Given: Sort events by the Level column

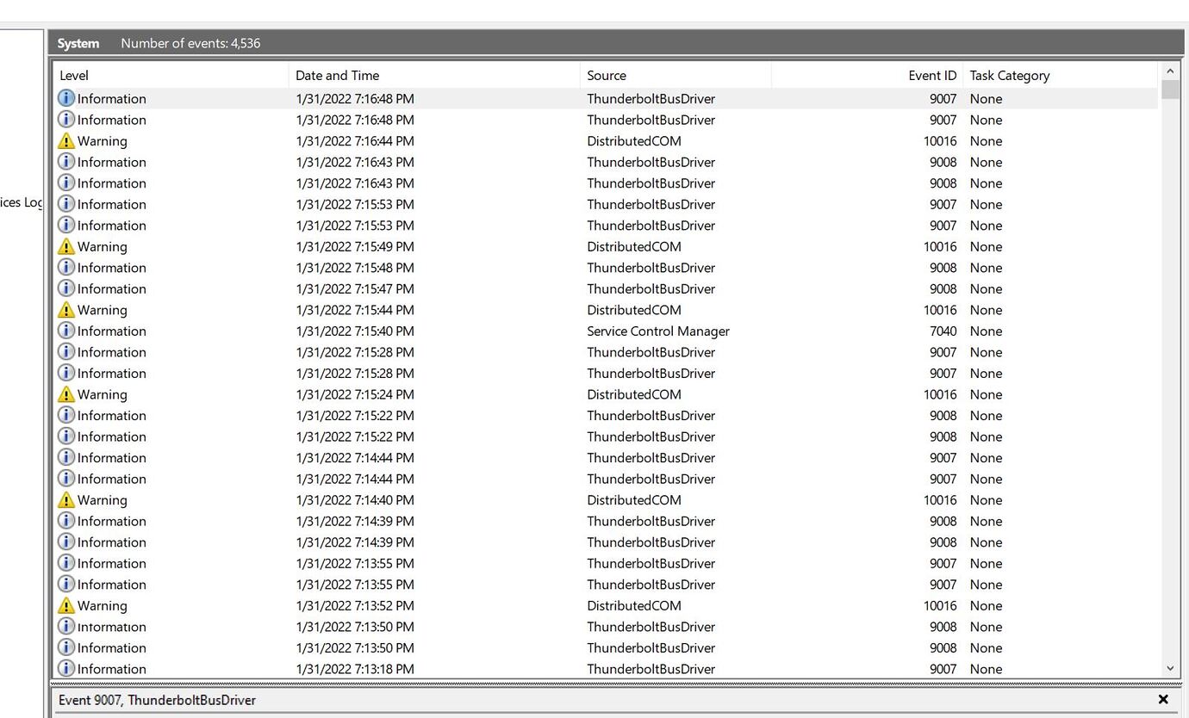Looking at the screenshot, I should 73,75.
